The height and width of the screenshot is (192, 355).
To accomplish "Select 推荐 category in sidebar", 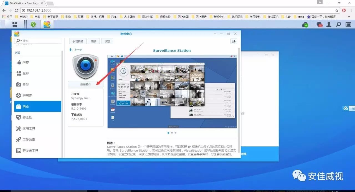I will click(38, 62).
